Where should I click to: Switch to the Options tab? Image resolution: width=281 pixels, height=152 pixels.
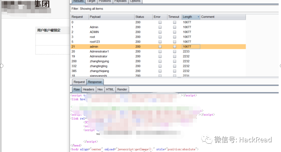[x=135, y=1]
